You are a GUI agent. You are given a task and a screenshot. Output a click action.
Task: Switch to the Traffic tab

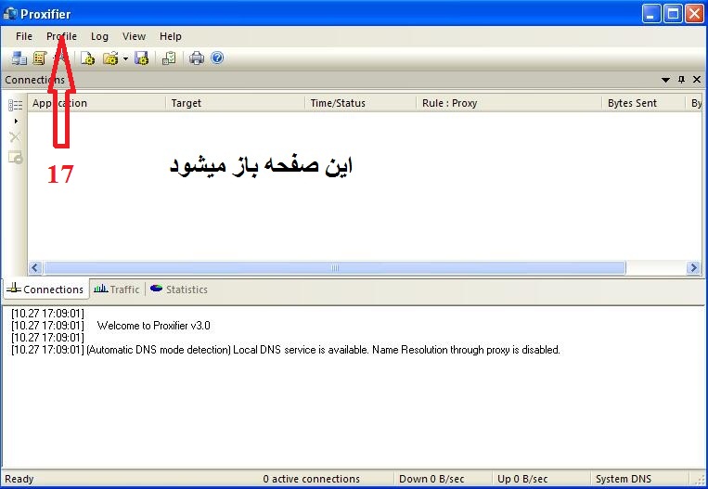pyautogui.click(x=117, y=289)
